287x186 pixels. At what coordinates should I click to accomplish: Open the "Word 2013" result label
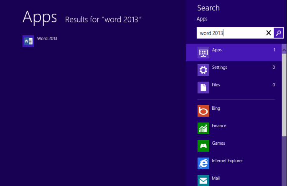click(x=47, y=38)
